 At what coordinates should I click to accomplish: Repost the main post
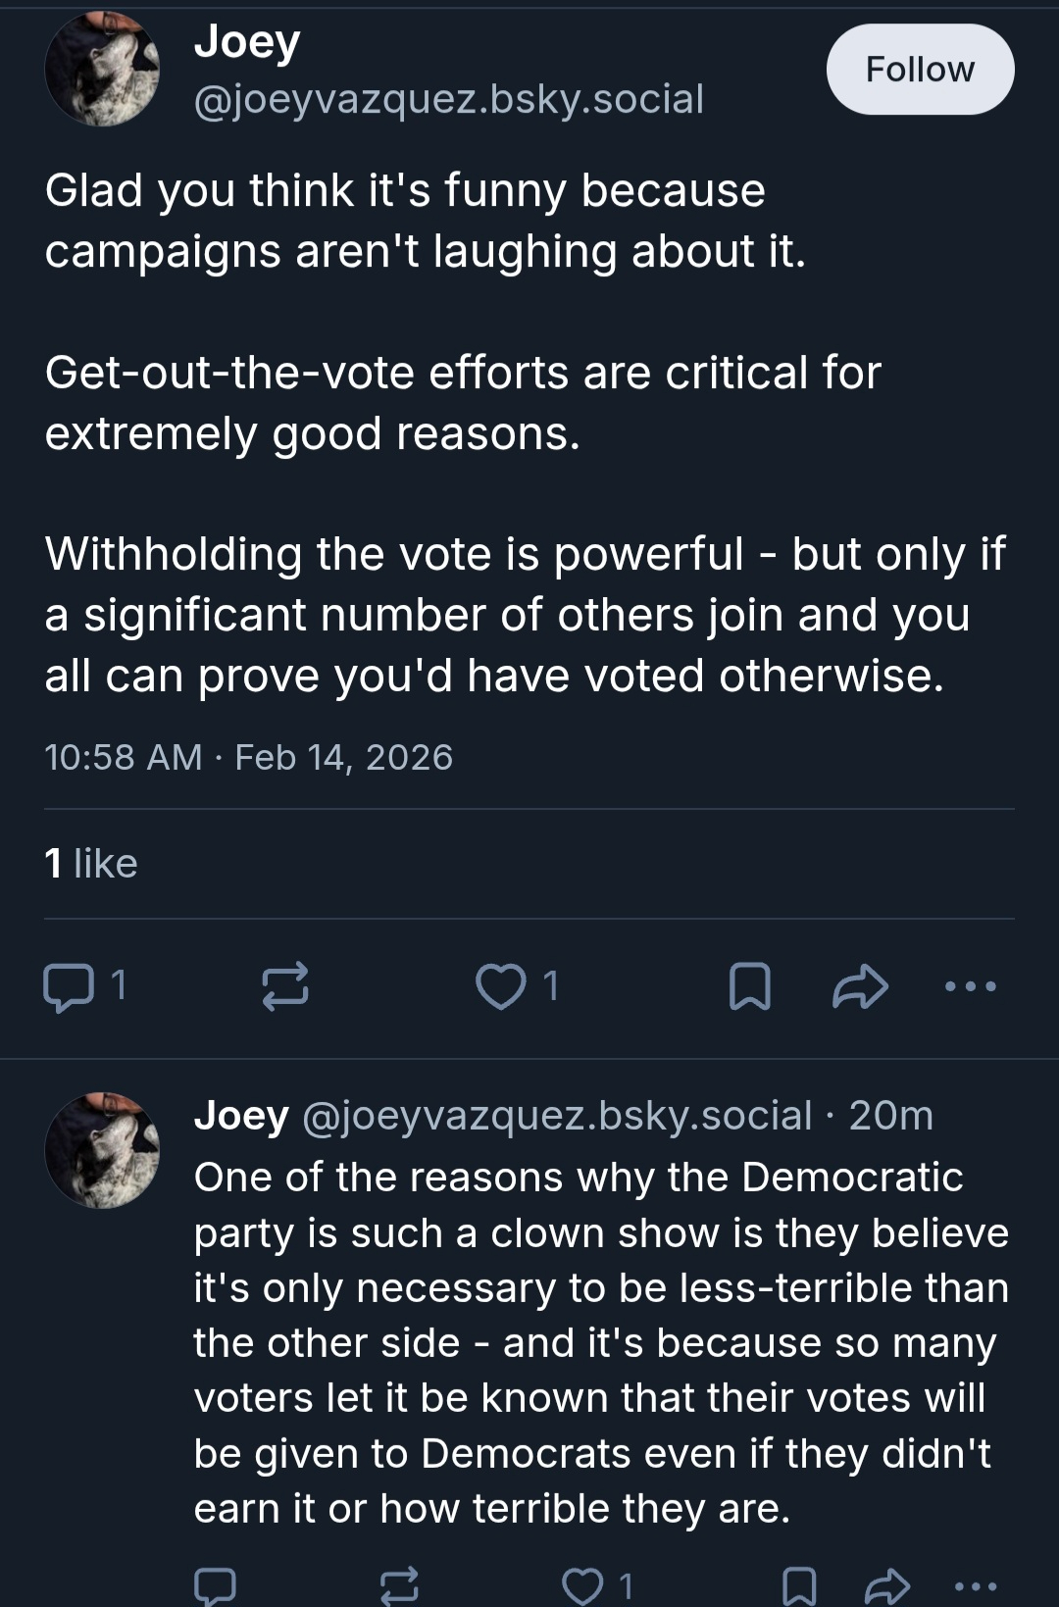click(x=286, y=986)
